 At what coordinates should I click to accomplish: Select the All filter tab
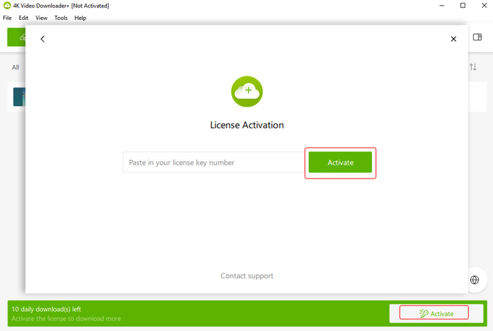[15, 67]
